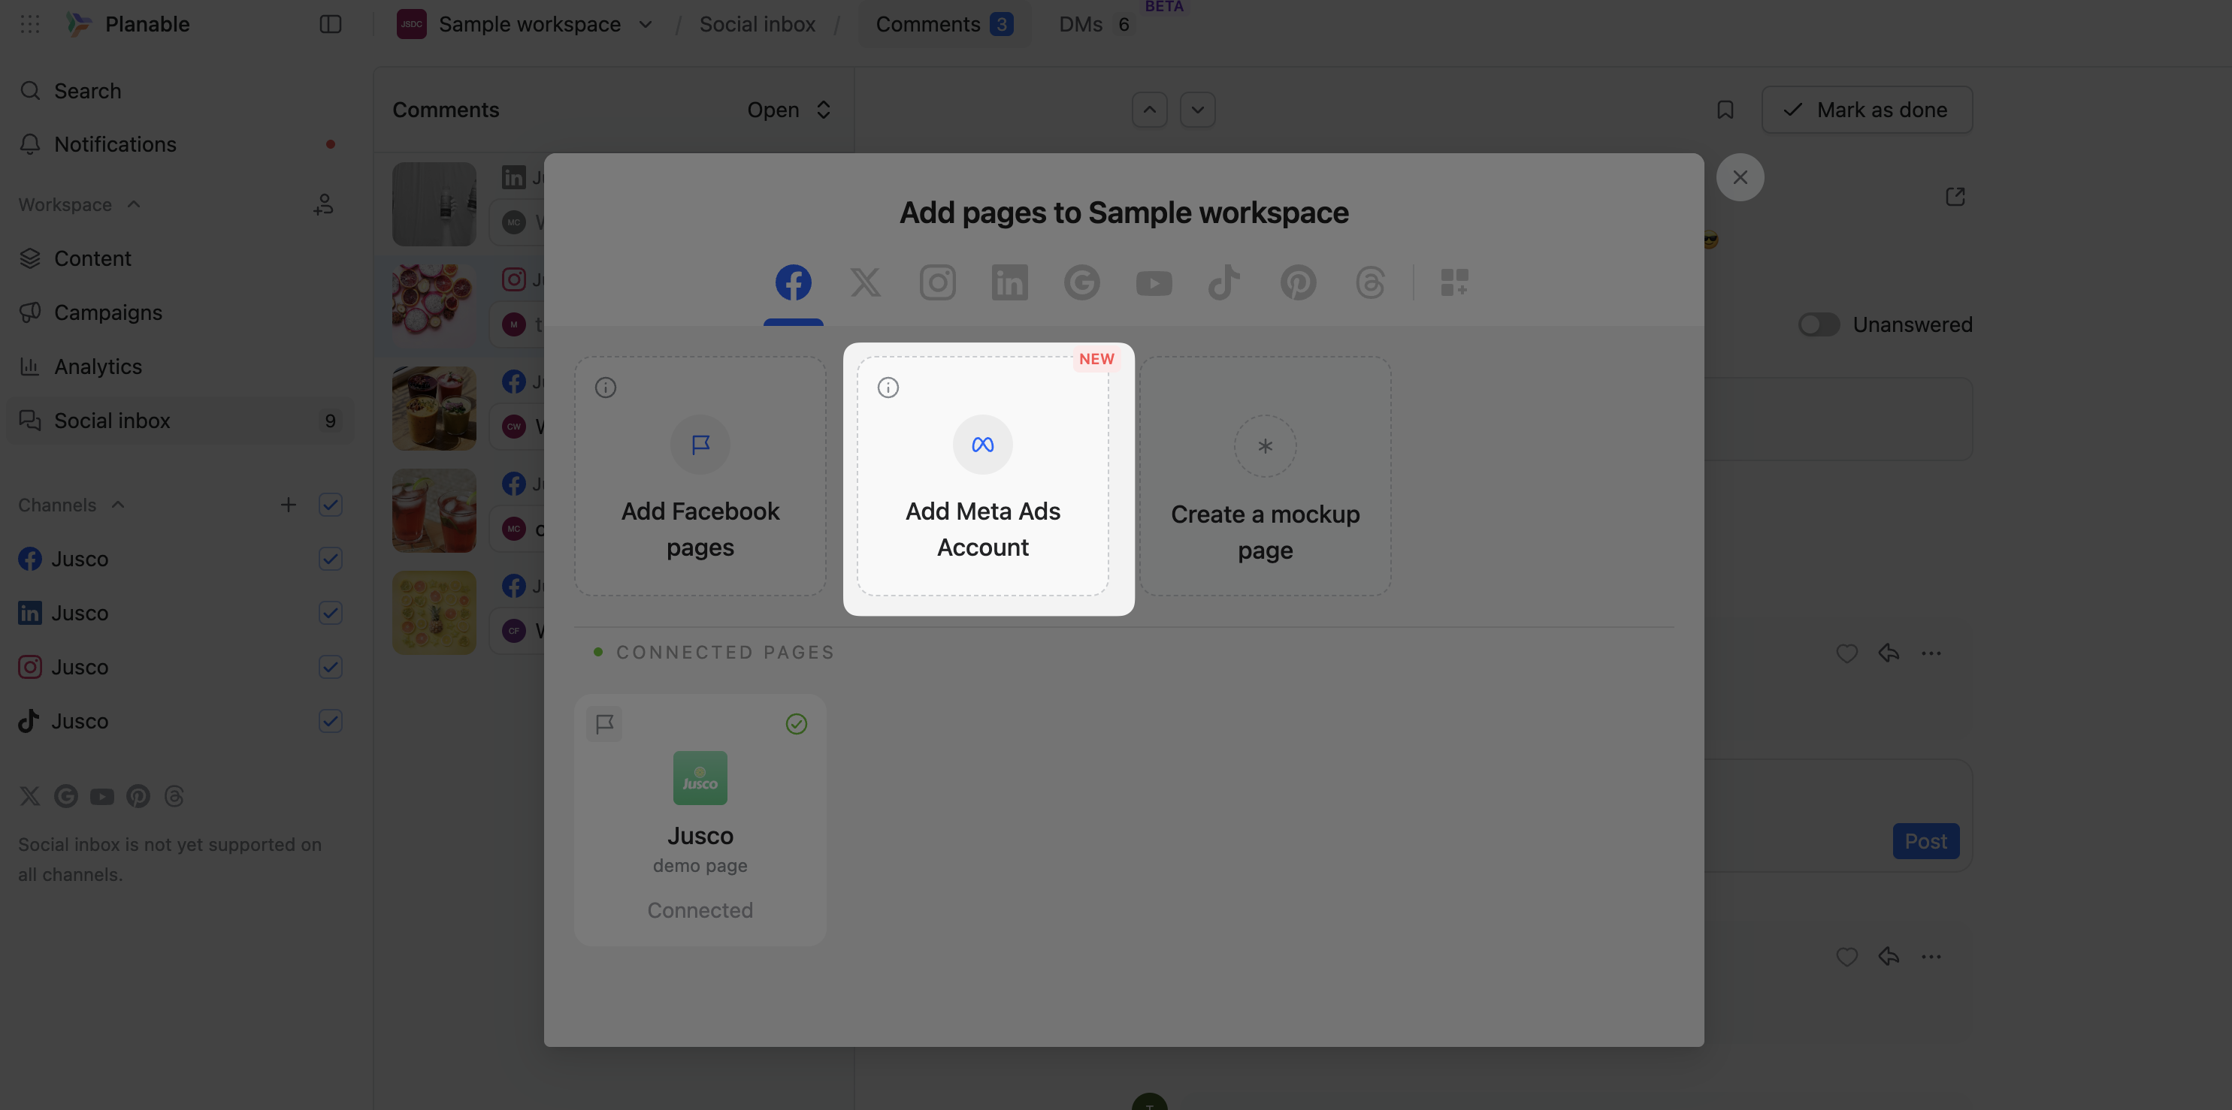Click info icon on Meta Ads card
This screenshot has height=1110, width=2232.
coord(888,387)
